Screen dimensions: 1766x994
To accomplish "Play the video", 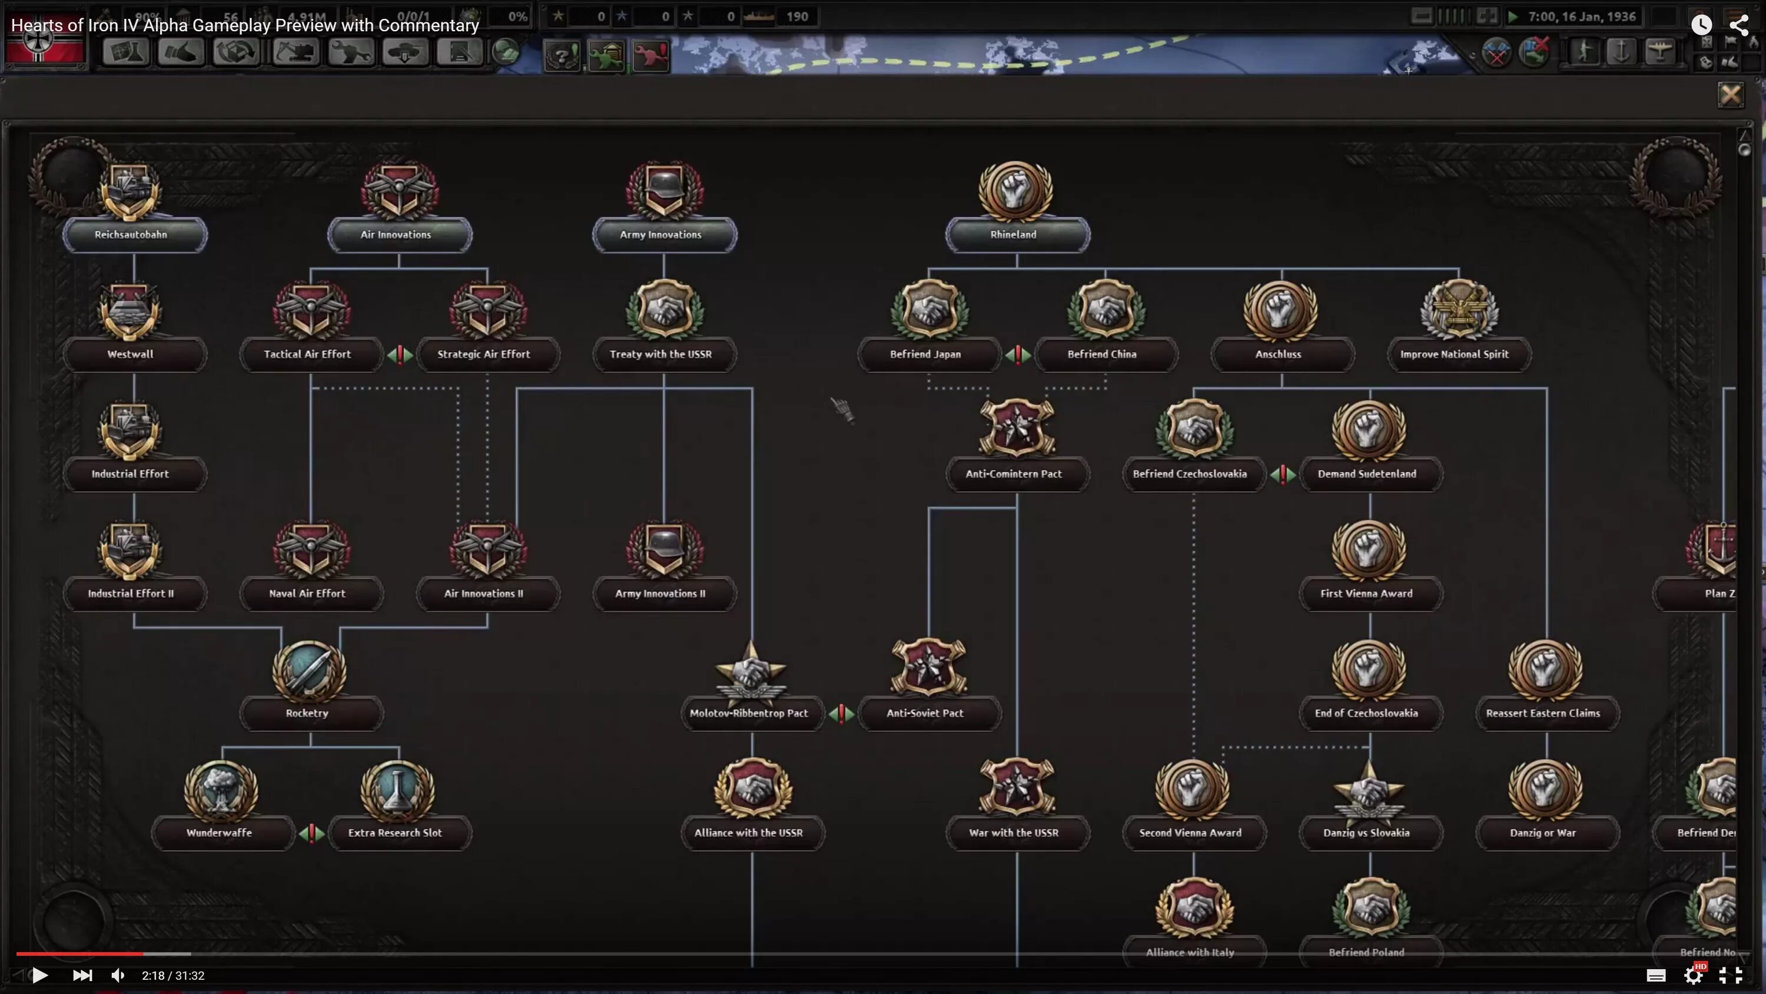I will coord(40,975).
